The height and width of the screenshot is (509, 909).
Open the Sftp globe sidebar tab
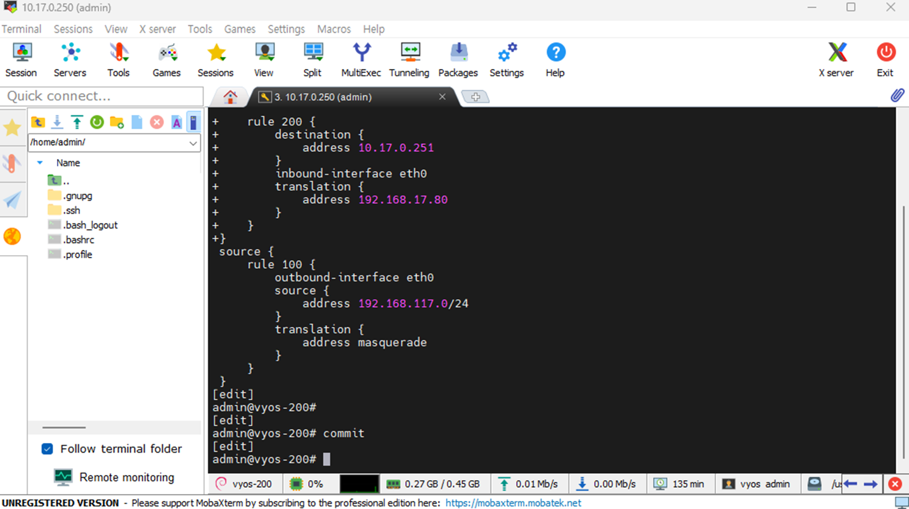click(12, 236)
